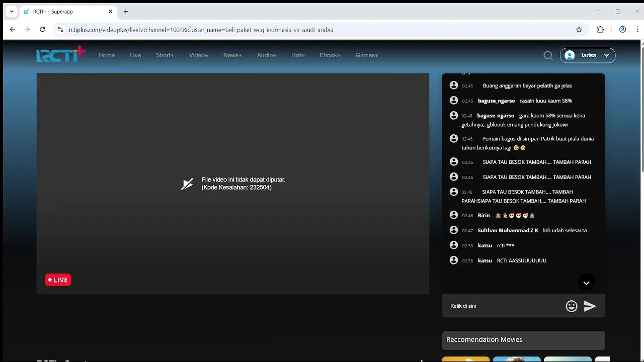Send the chat message arrow icon

click(x=590, y=306)
